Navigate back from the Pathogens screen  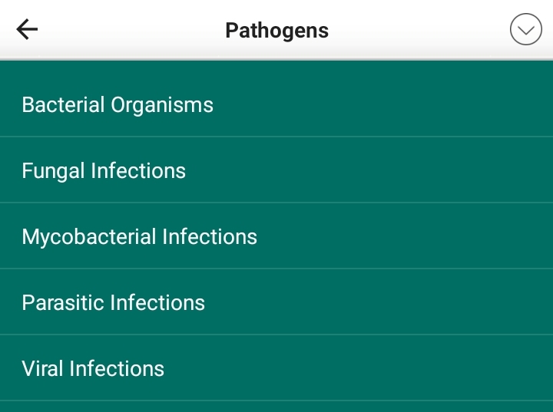click(x=27, y=30)
